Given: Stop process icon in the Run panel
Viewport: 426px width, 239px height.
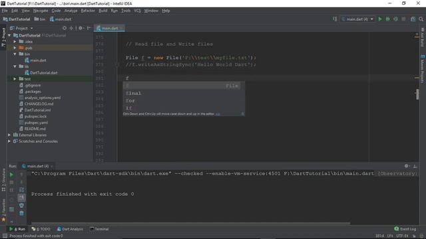Looking at the screenshot, I should tap(12, 183).
